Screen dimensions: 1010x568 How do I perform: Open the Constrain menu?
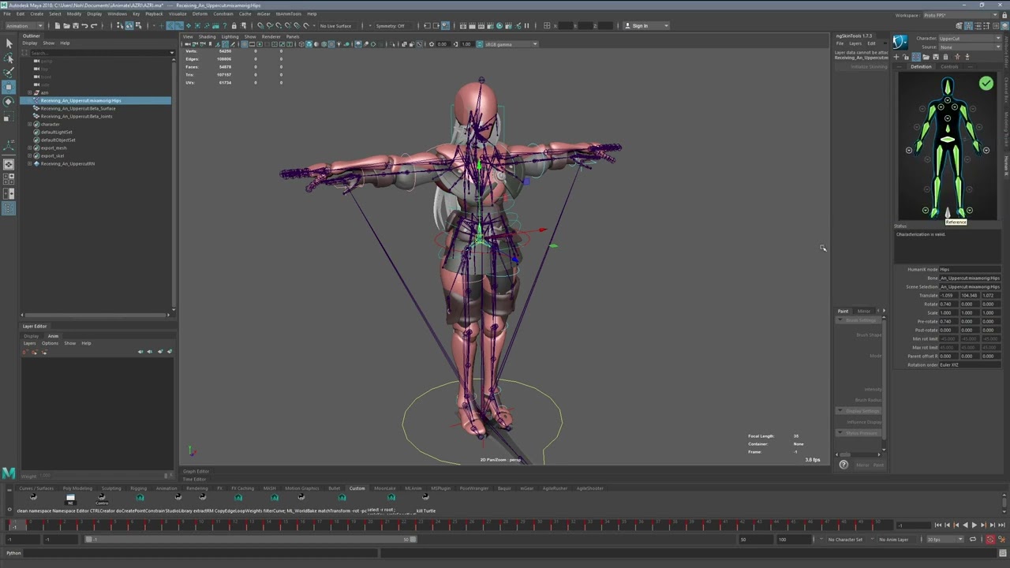pyautogui.click(x=223, y=13)
